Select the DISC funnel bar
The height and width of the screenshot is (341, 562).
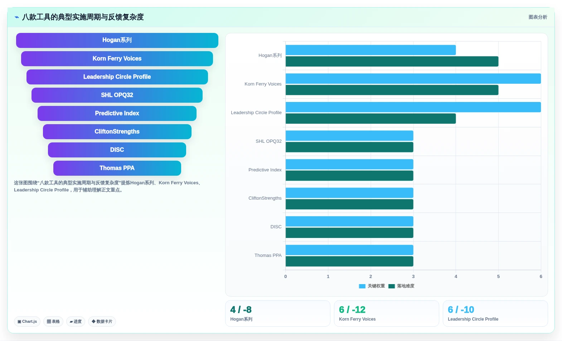(x=117, y=150)
